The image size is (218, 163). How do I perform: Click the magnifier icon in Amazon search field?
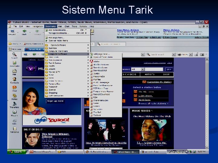tap(99, 44)
